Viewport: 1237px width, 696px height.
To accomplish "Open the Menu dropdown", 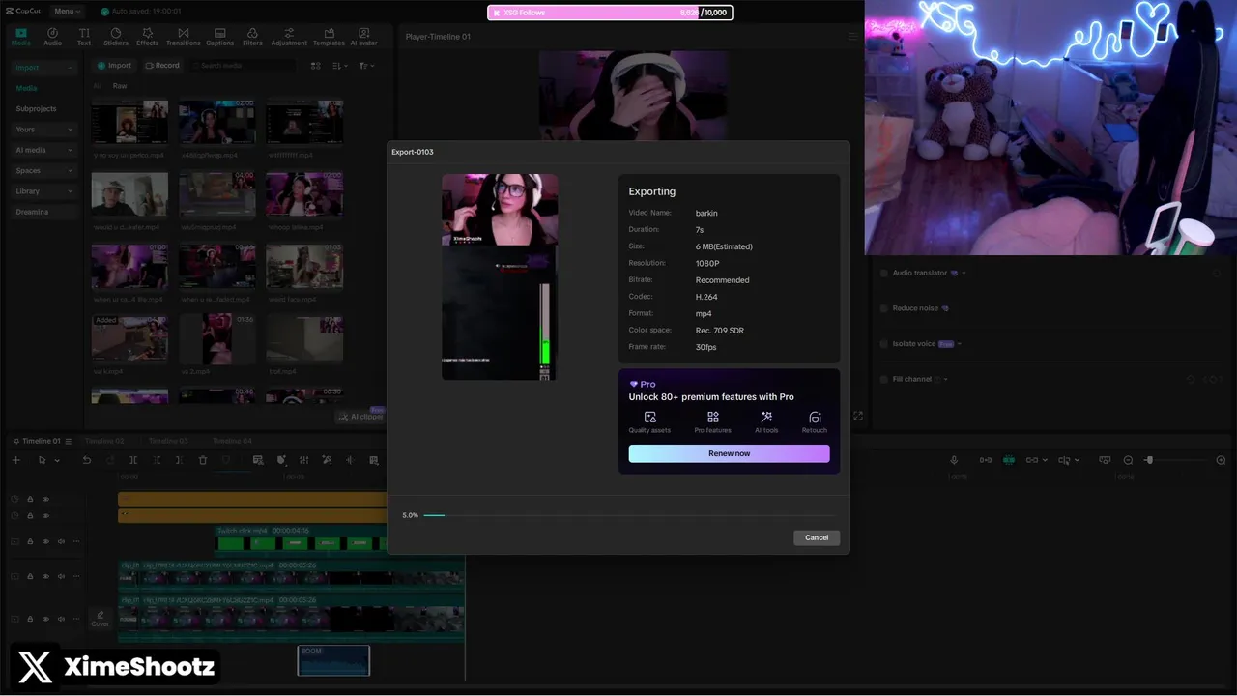I will click(67, 11).
